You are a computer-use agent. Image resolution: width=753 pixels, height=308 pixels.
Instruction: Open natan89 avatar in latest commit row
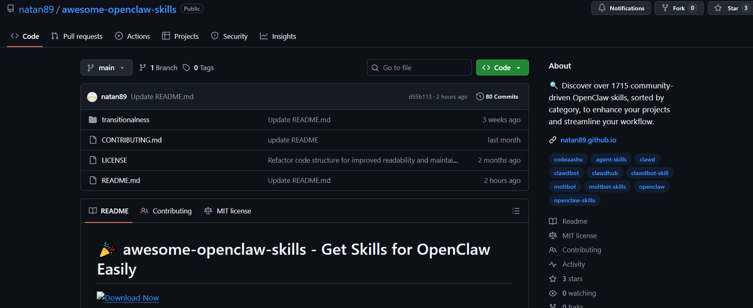[x=92, y=97]
